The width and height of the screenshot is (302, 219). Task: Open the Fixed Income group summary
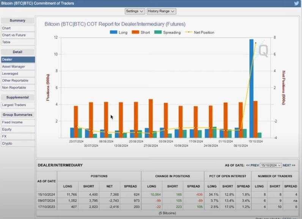(18, 122)
